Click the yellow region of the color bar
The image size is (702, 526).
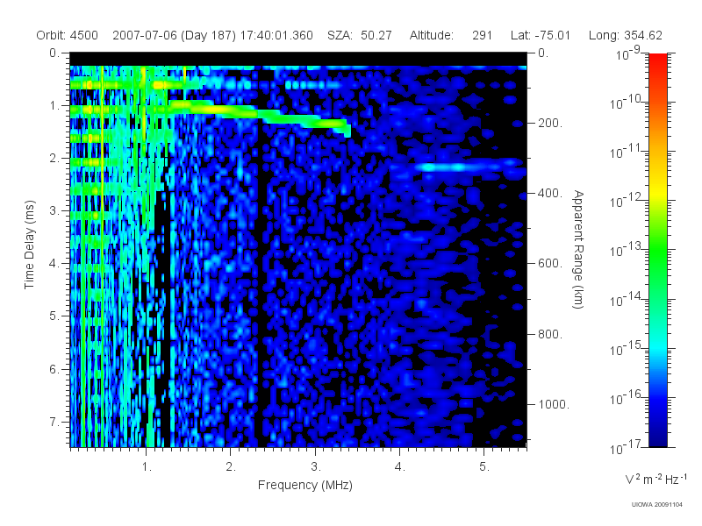point(657,193)
